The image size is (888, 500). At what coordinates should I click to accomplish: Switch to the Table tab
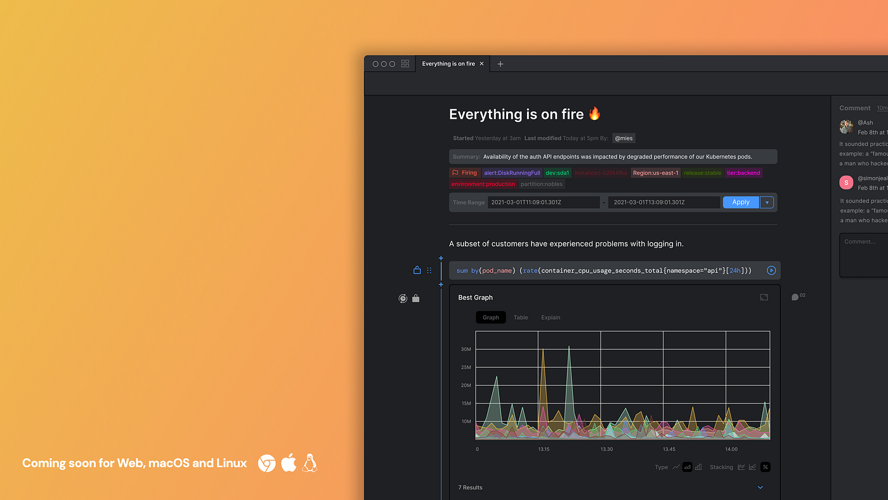click(521, 317)
